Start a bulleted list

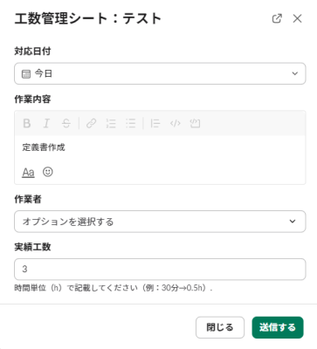click(131, 123)
